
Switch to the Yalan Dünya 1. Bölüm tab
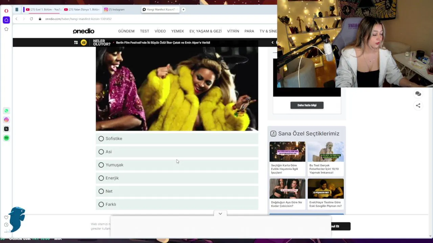click(x=82, y=9)
